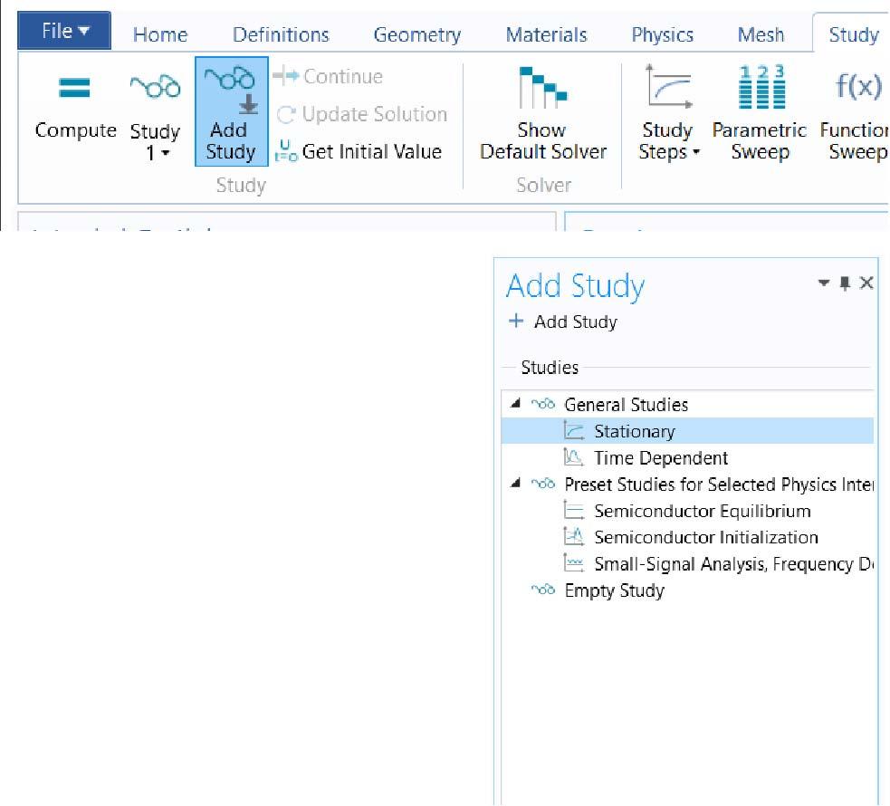Click the Continue arrow icon
890x806 pixels.
tap(285, 75)
